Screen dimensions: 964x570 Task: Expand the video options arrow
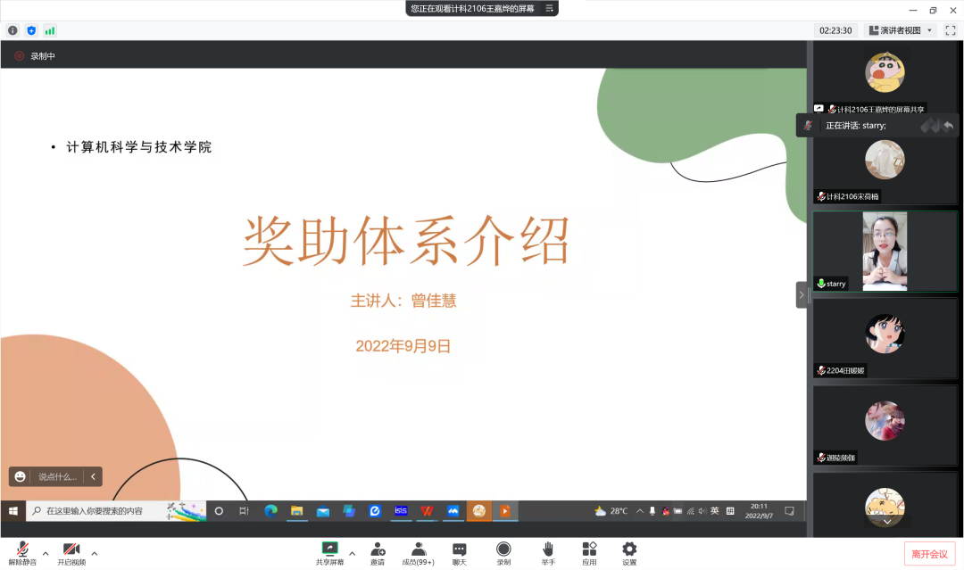[95, 554]
